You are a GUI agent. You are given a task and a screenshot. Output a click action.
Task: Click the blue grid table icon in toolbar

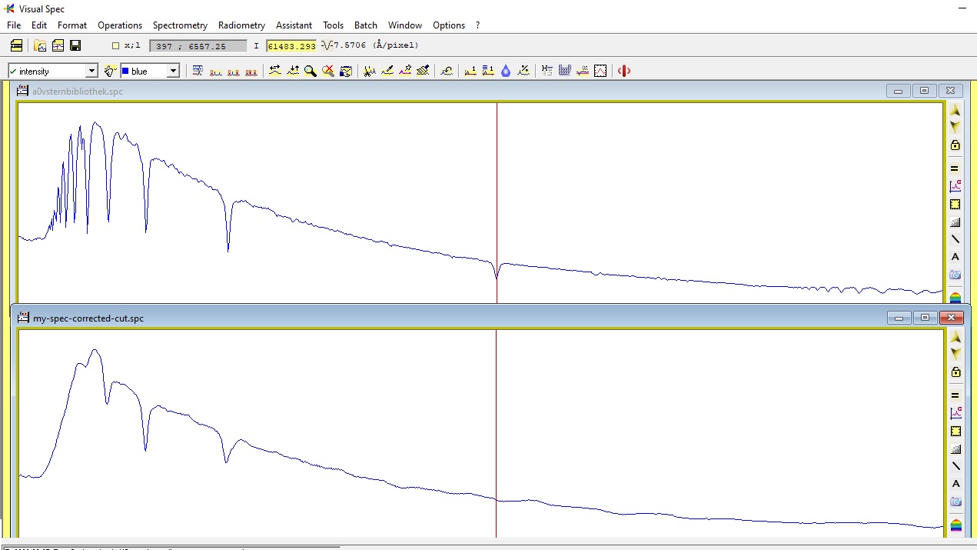(x=565, y=71)
